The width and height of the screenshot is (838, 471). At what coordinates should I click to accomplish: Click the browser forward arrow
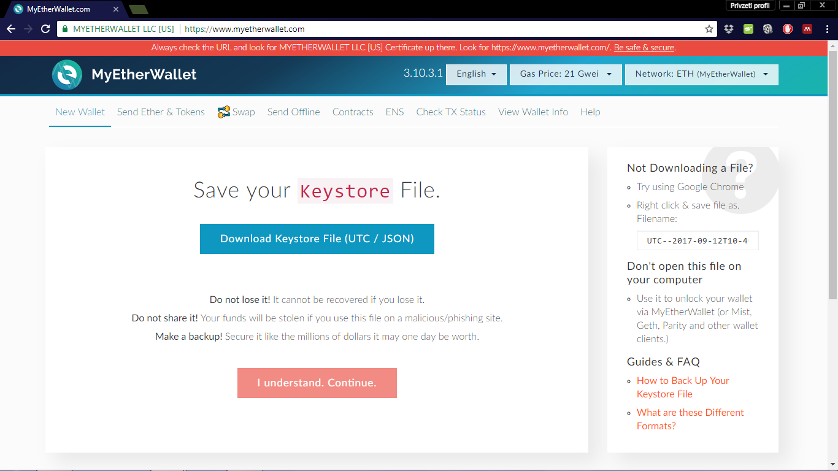pos(28,29)
